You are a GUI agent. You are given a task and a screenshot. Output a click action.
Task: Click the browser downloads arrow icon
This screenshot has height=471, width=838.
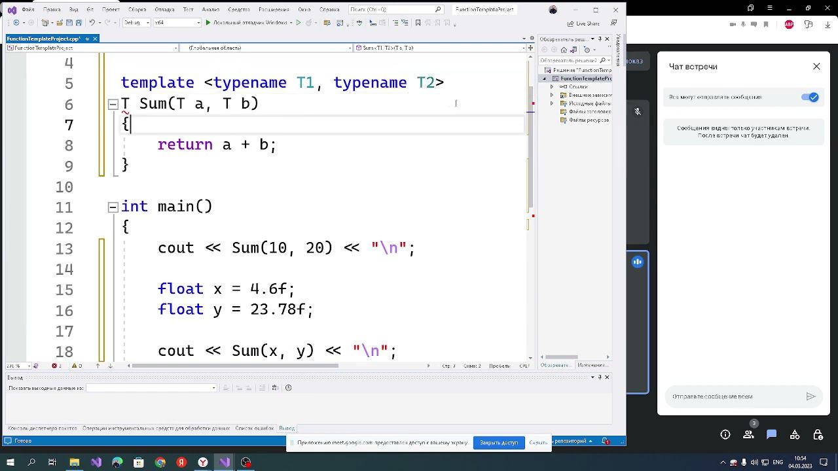pos(828,24)
